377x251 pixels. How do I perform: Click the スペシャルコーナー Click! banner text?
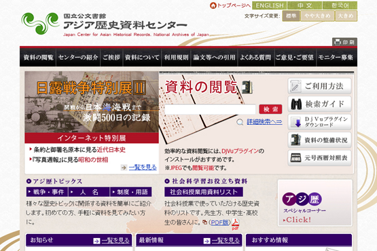tap(304, 215)
